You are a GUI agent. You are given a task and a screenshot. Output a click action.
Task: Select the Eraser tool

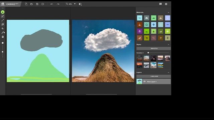(3, 24)
